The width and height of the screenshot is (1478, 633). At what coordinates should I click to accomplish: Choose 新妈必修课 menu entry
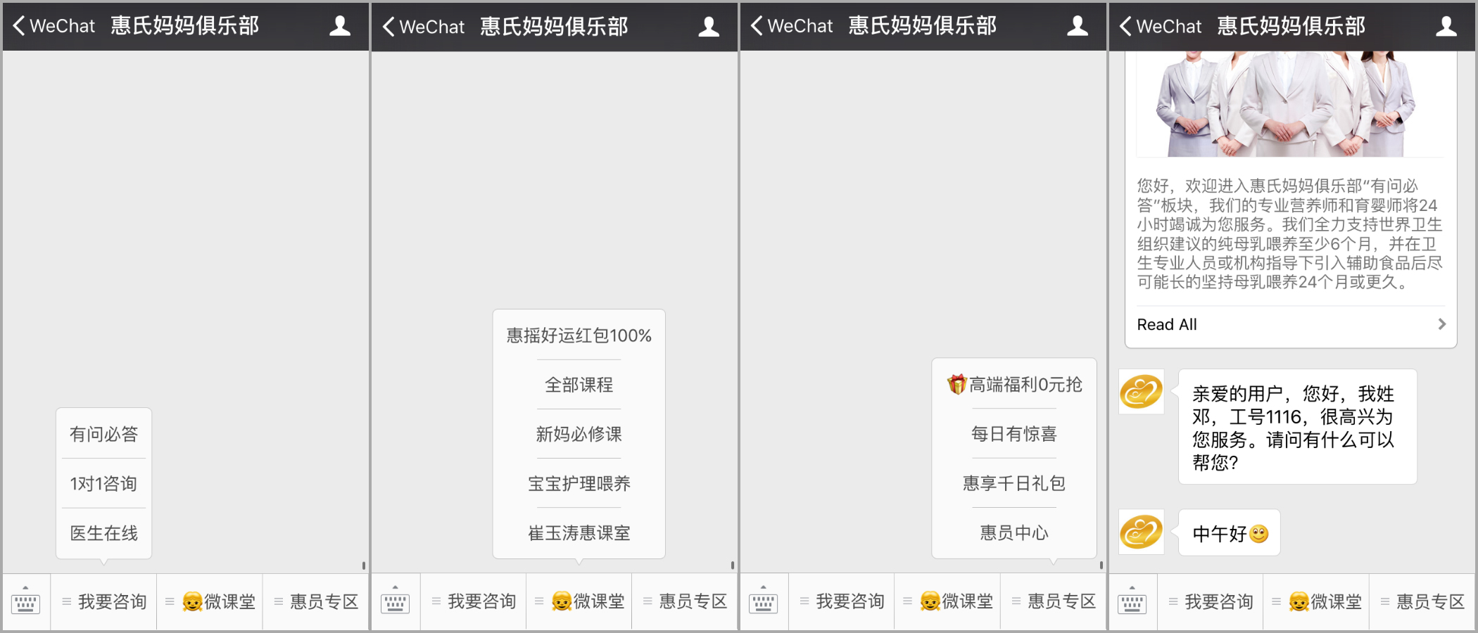coord(579,434)
